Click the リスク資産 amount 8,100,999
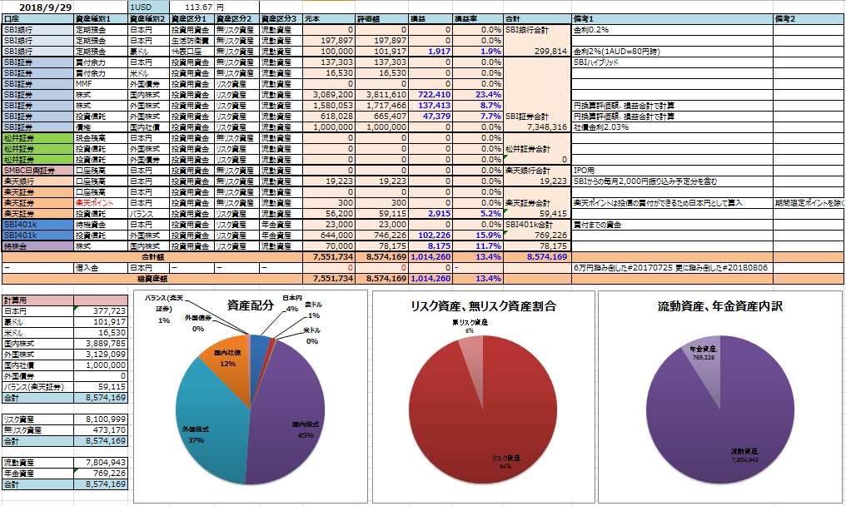The width and height of the screenshot is (846, 506). (x=101, y=419)
